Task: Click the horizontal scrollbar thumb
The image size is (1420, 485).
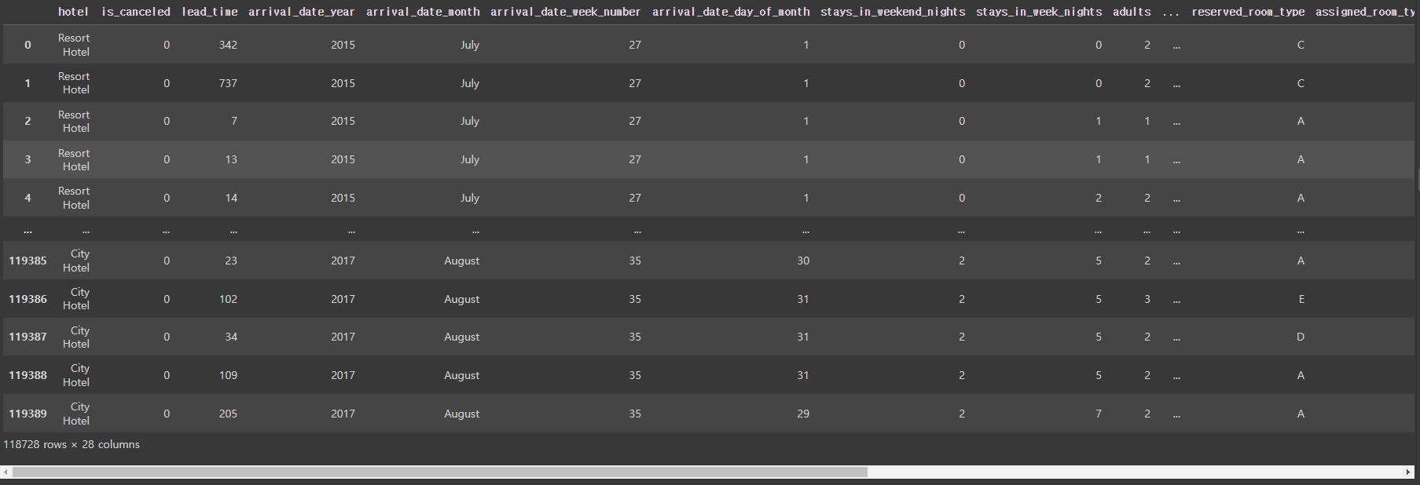Action: pyautogui.click(x=440, y=472)
